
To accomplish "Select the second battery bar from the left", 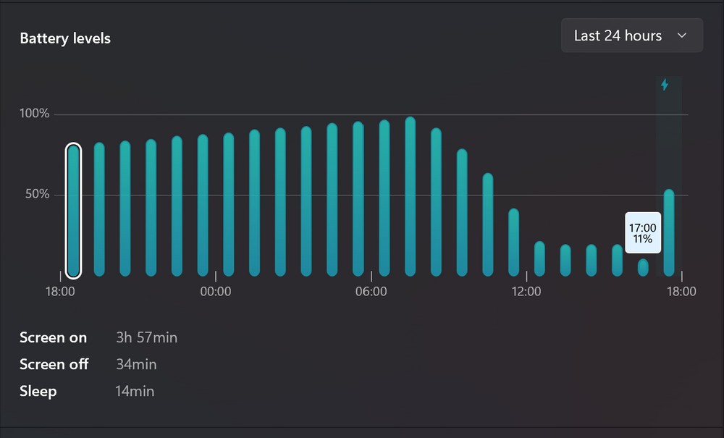I will coord(99,209).
